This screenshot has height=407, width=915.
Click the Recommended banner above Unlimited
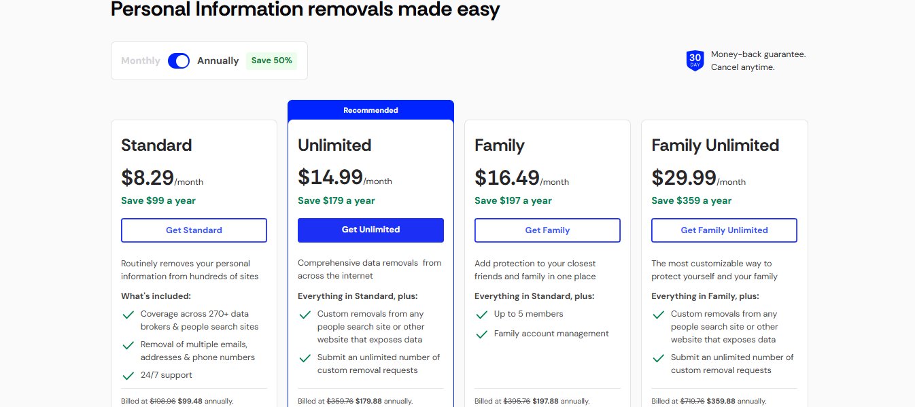(x=370, y=110)
